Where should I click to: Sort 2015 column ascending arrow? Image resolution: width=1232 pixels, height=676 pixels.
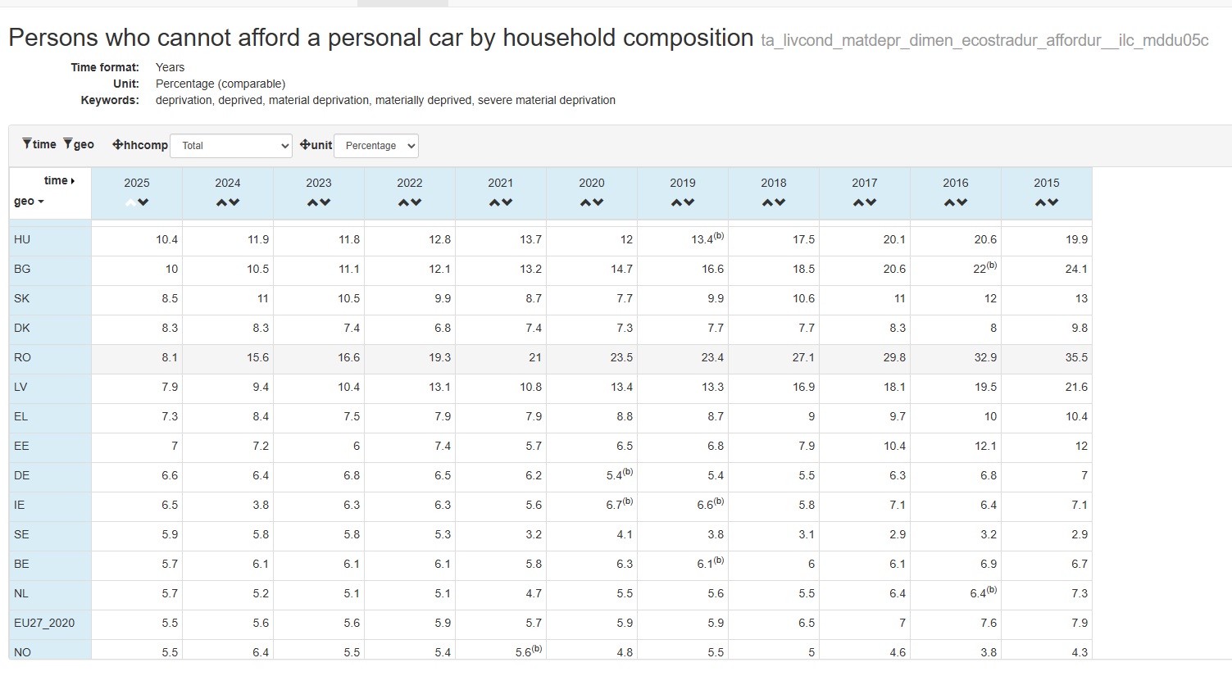tap(1040, 202)
